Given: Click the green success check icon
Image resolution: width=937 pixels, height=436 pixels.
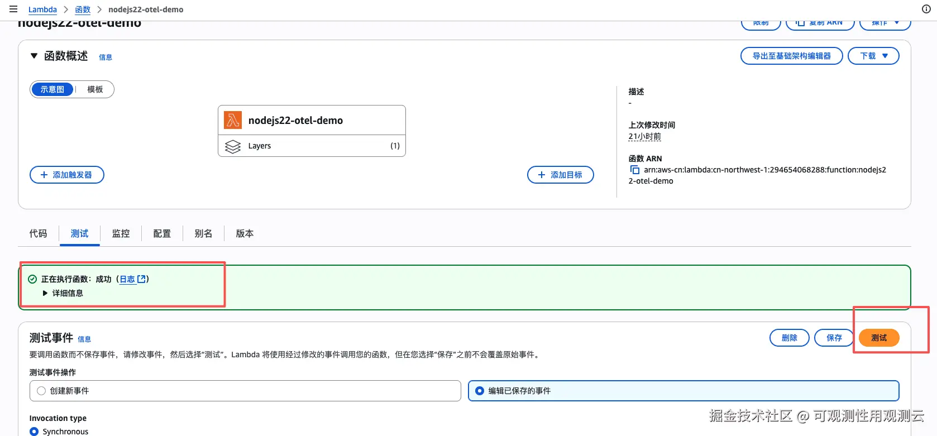Looking at the screenshot, I should 32,279.
